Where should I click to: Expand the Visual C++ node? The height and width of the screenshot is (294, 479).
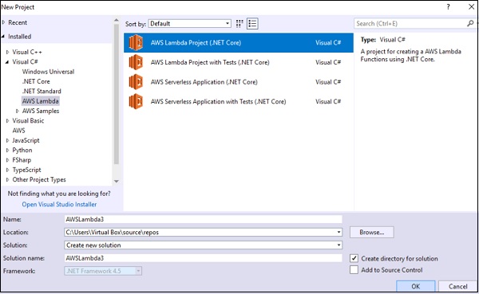pyautogui.click(x=8, y=52)
